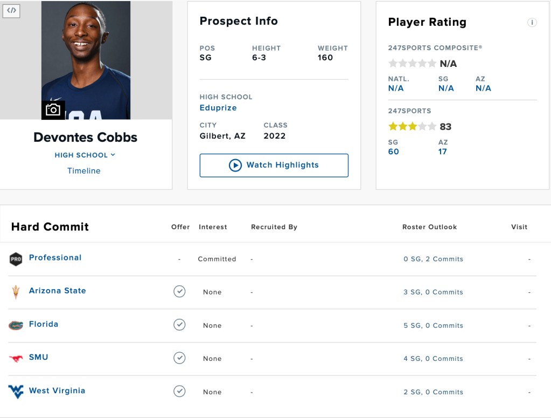Click the Florida Gators logo
The width and height of the screenshot is (551, 418).
(16, 325)
